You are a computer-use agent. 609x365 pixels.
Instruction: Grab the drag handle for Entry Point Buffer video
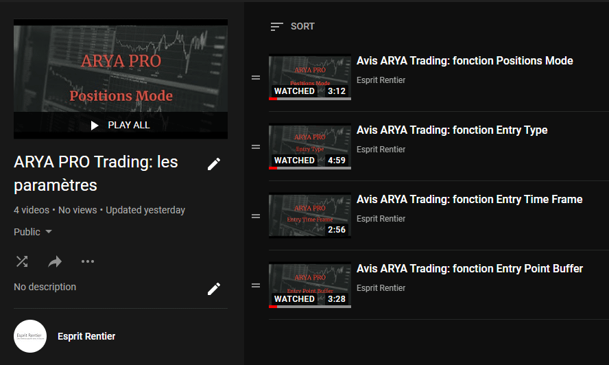click(x=256, y=285)
